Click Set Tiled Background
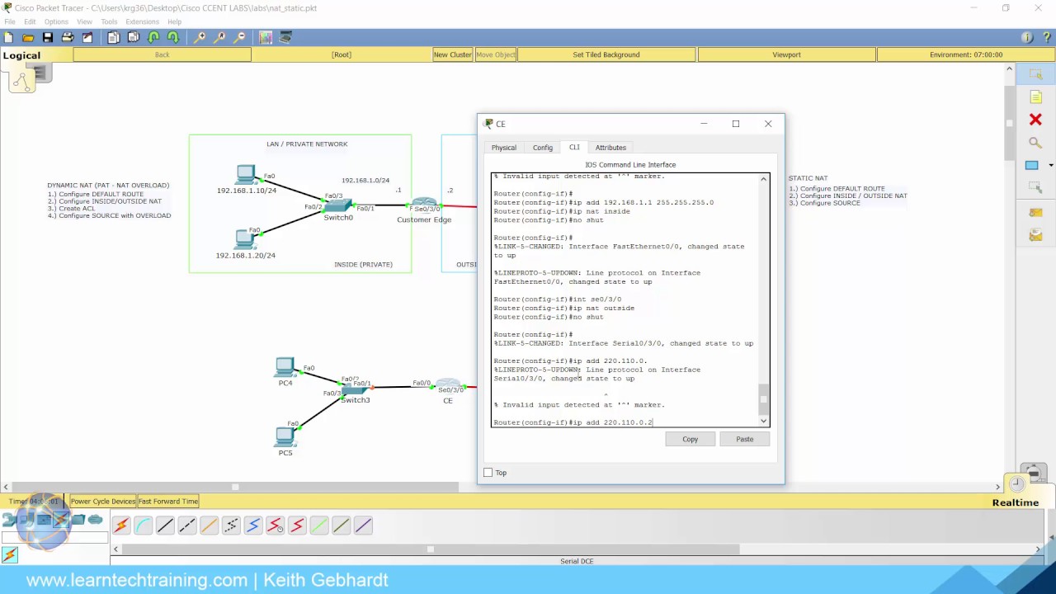1056x594 pixels. (x=606, y=54)
